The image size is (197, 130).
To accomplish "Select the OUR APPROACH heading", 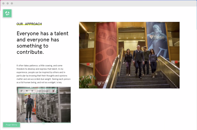I will click(x=29, y=24).
